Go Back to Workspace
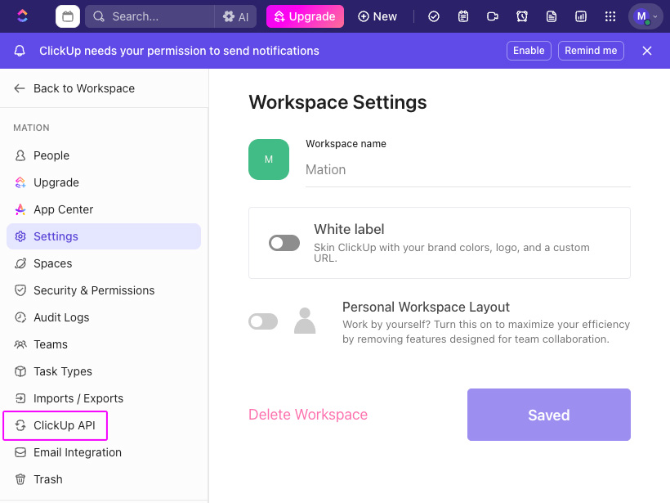The width and height of the screenshot is (670, 503). 74,88
